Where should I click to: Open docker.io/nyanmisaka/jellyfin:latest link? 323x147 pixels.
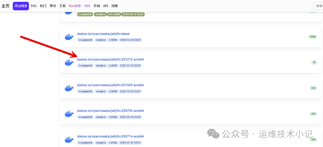click(x=103, y=34)
